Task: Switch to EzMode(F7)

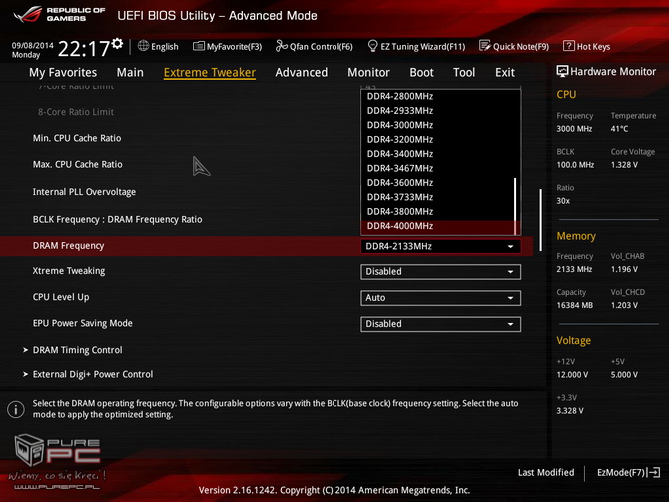Action: [x=628, y=473]
